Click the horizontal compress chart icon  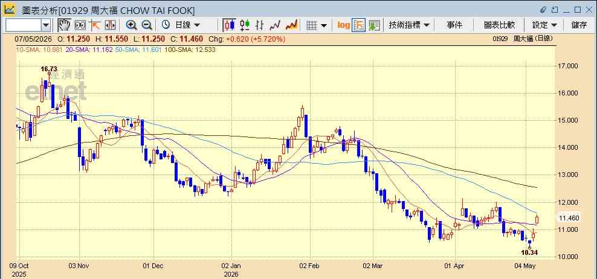pos(110,25)
